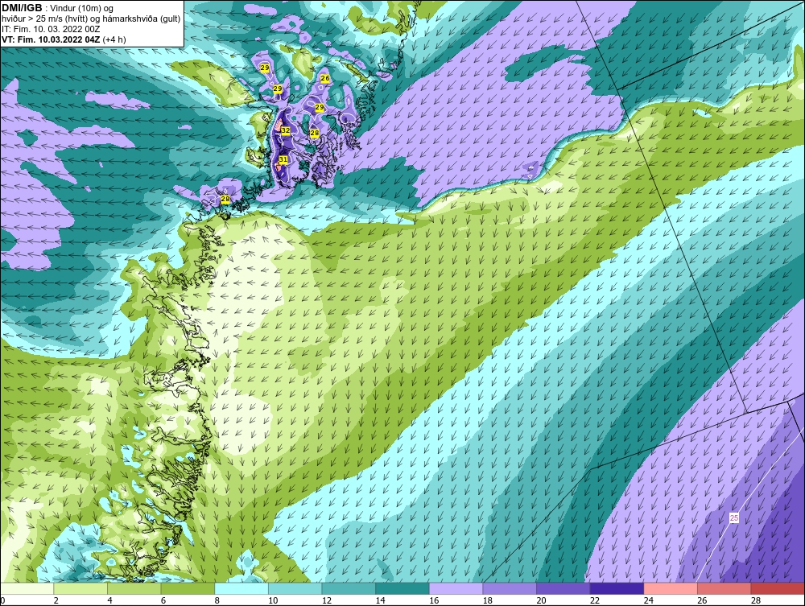This screenshot has width=805, height=606.
Task: Click the 12–14 m/s teal legend swatch
Action: click(349, 588)
